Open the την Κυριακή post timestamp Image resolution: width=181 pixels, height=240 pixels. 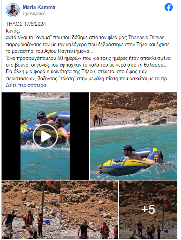point(34,13)
